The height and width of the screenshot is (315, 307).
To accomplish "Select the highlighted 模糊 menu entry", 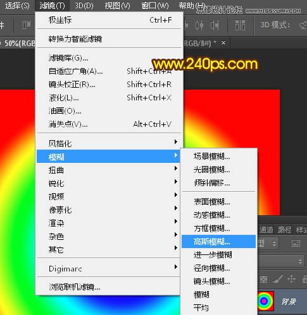I will point(108,157).
